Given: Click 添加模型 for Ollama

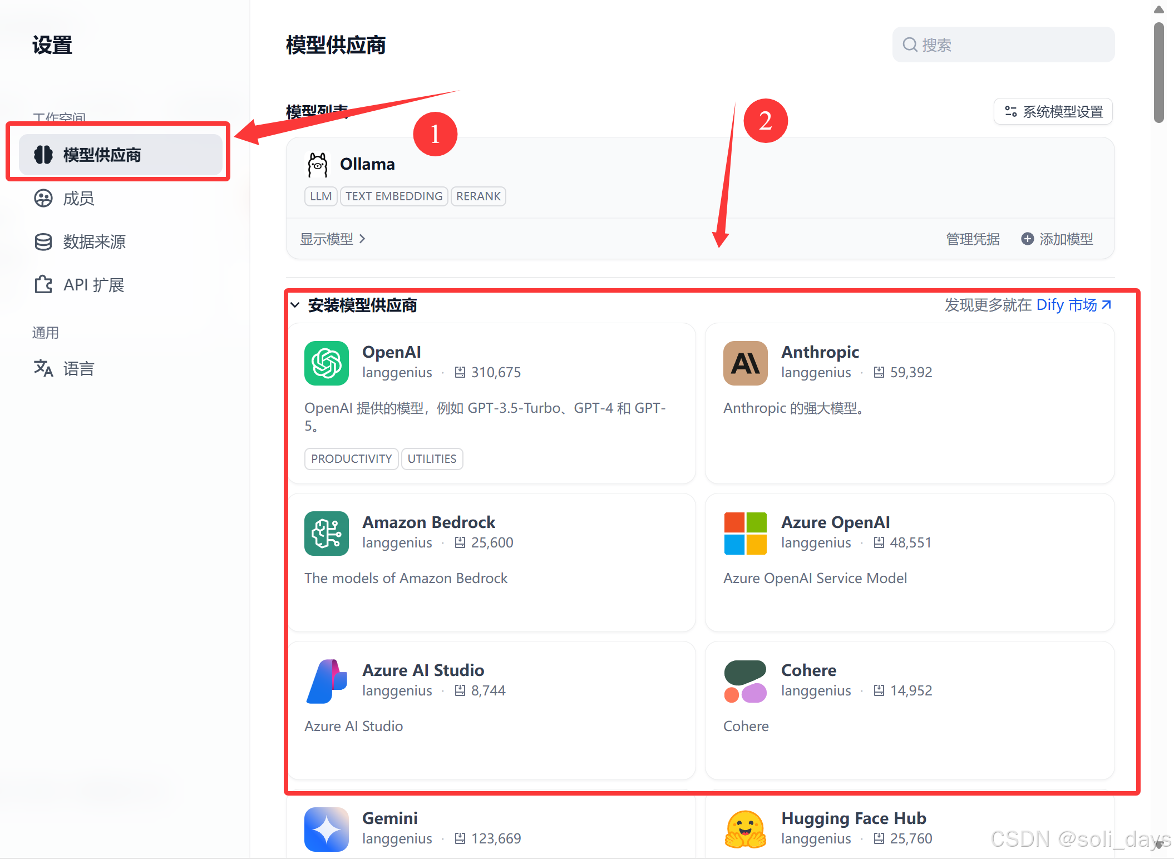Looking at the screenshot, I should coord(1057,239).
